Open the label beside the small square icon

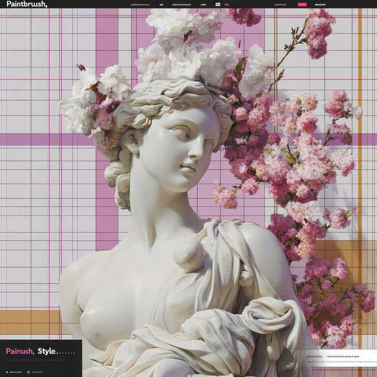[38, 372]
